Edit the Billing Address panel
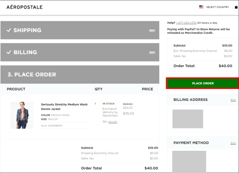The image size is (239, 173). tap(233, 100)
